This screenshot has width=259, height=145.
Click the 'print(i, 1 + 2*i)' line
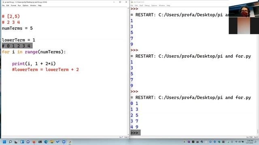[x=34, y=64]
